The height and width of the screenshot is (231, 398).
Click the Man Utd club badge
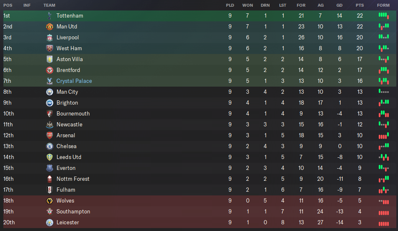49,27
